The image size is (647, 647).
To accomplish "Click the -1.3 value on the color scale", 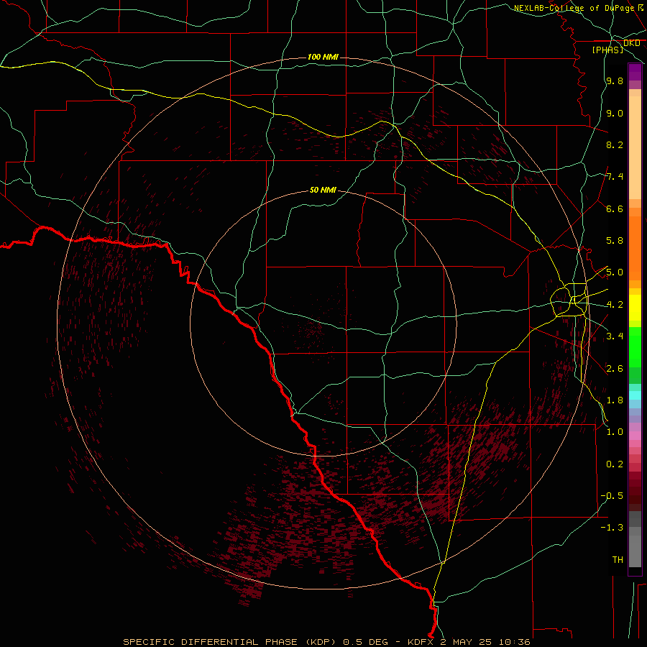I will [x=612, y=528].
